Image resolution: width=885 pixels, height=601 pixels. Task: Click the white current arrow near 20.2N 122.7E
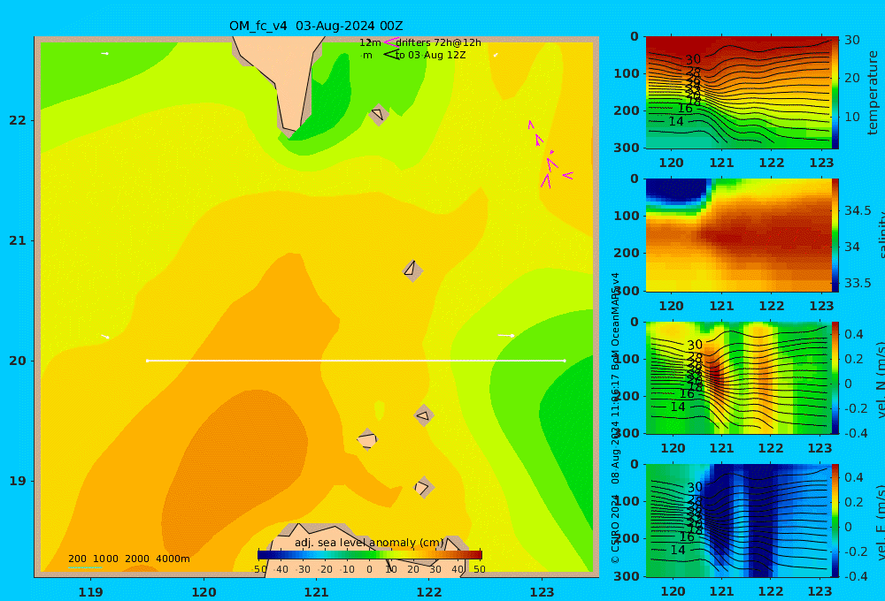click(x=506, y=336)
